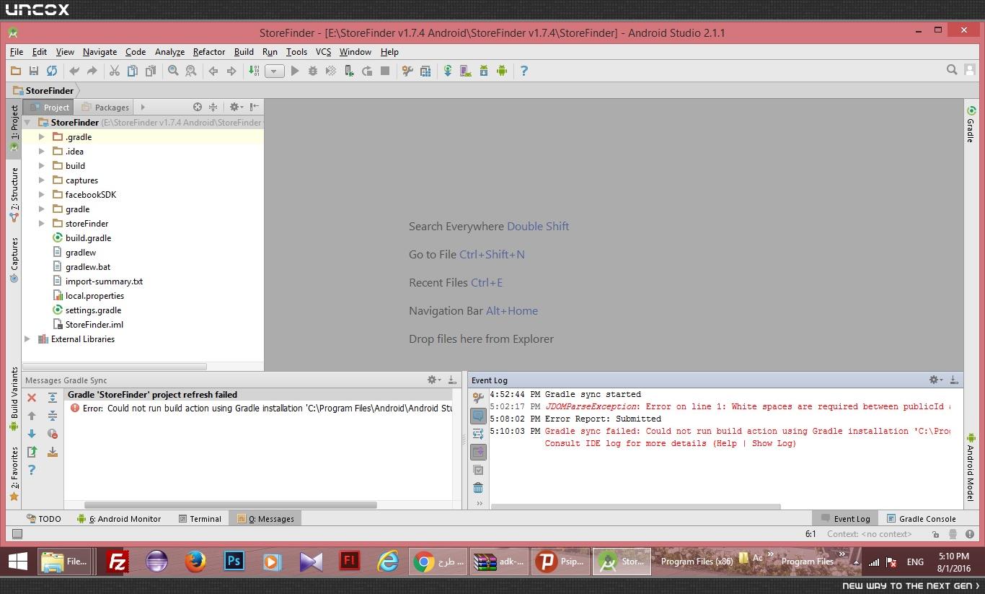The width and height of the screenshot is (985, 594).
Task: Click the Stop square icon
Action: coord(385,71)
